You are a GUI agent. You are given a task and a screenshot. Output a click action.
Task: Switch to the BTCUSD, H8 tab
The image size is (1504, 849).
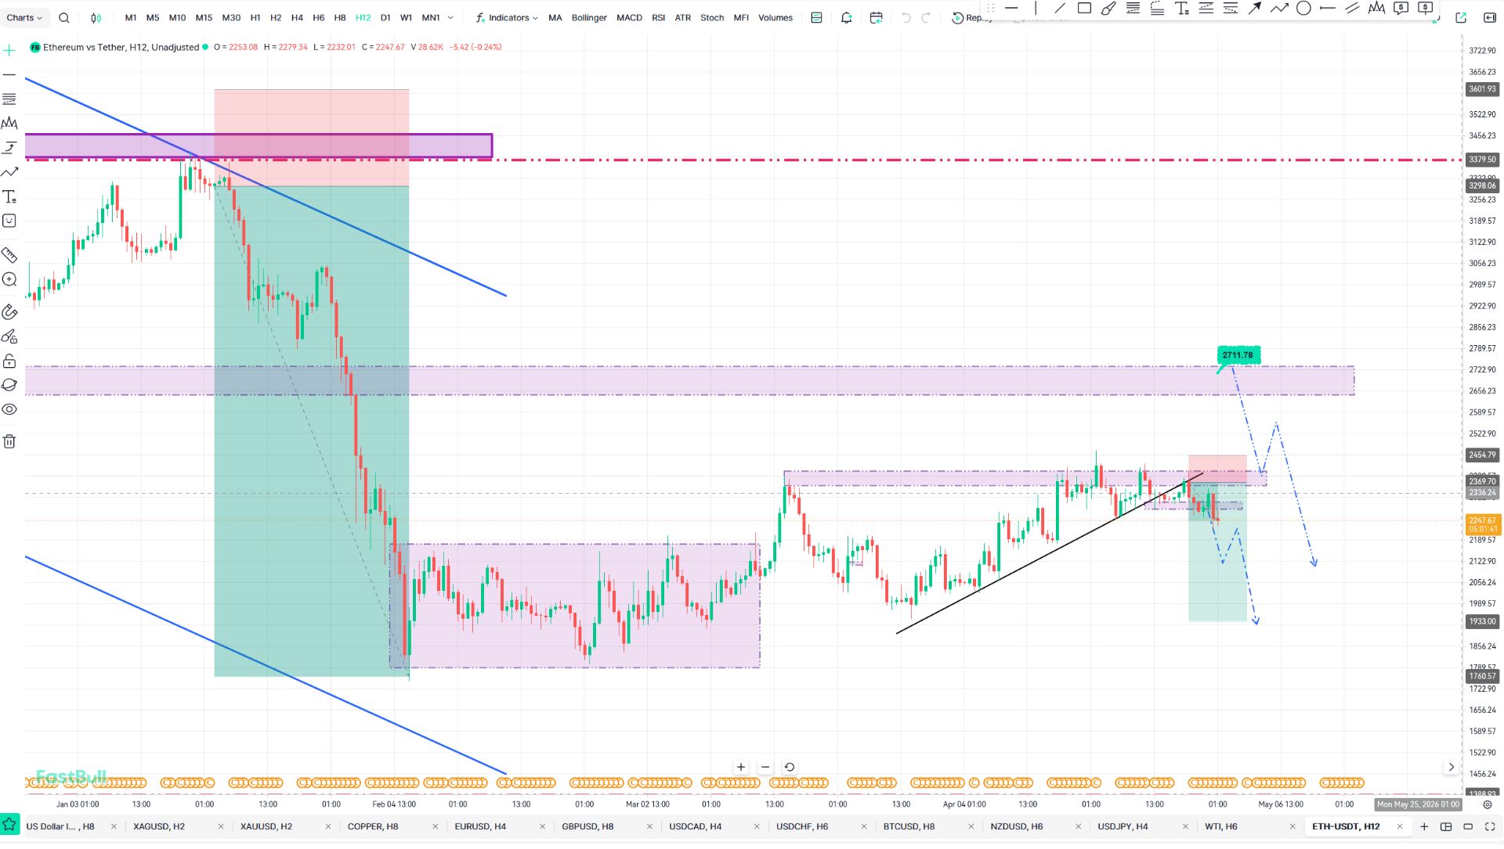(x=909, y=826)
